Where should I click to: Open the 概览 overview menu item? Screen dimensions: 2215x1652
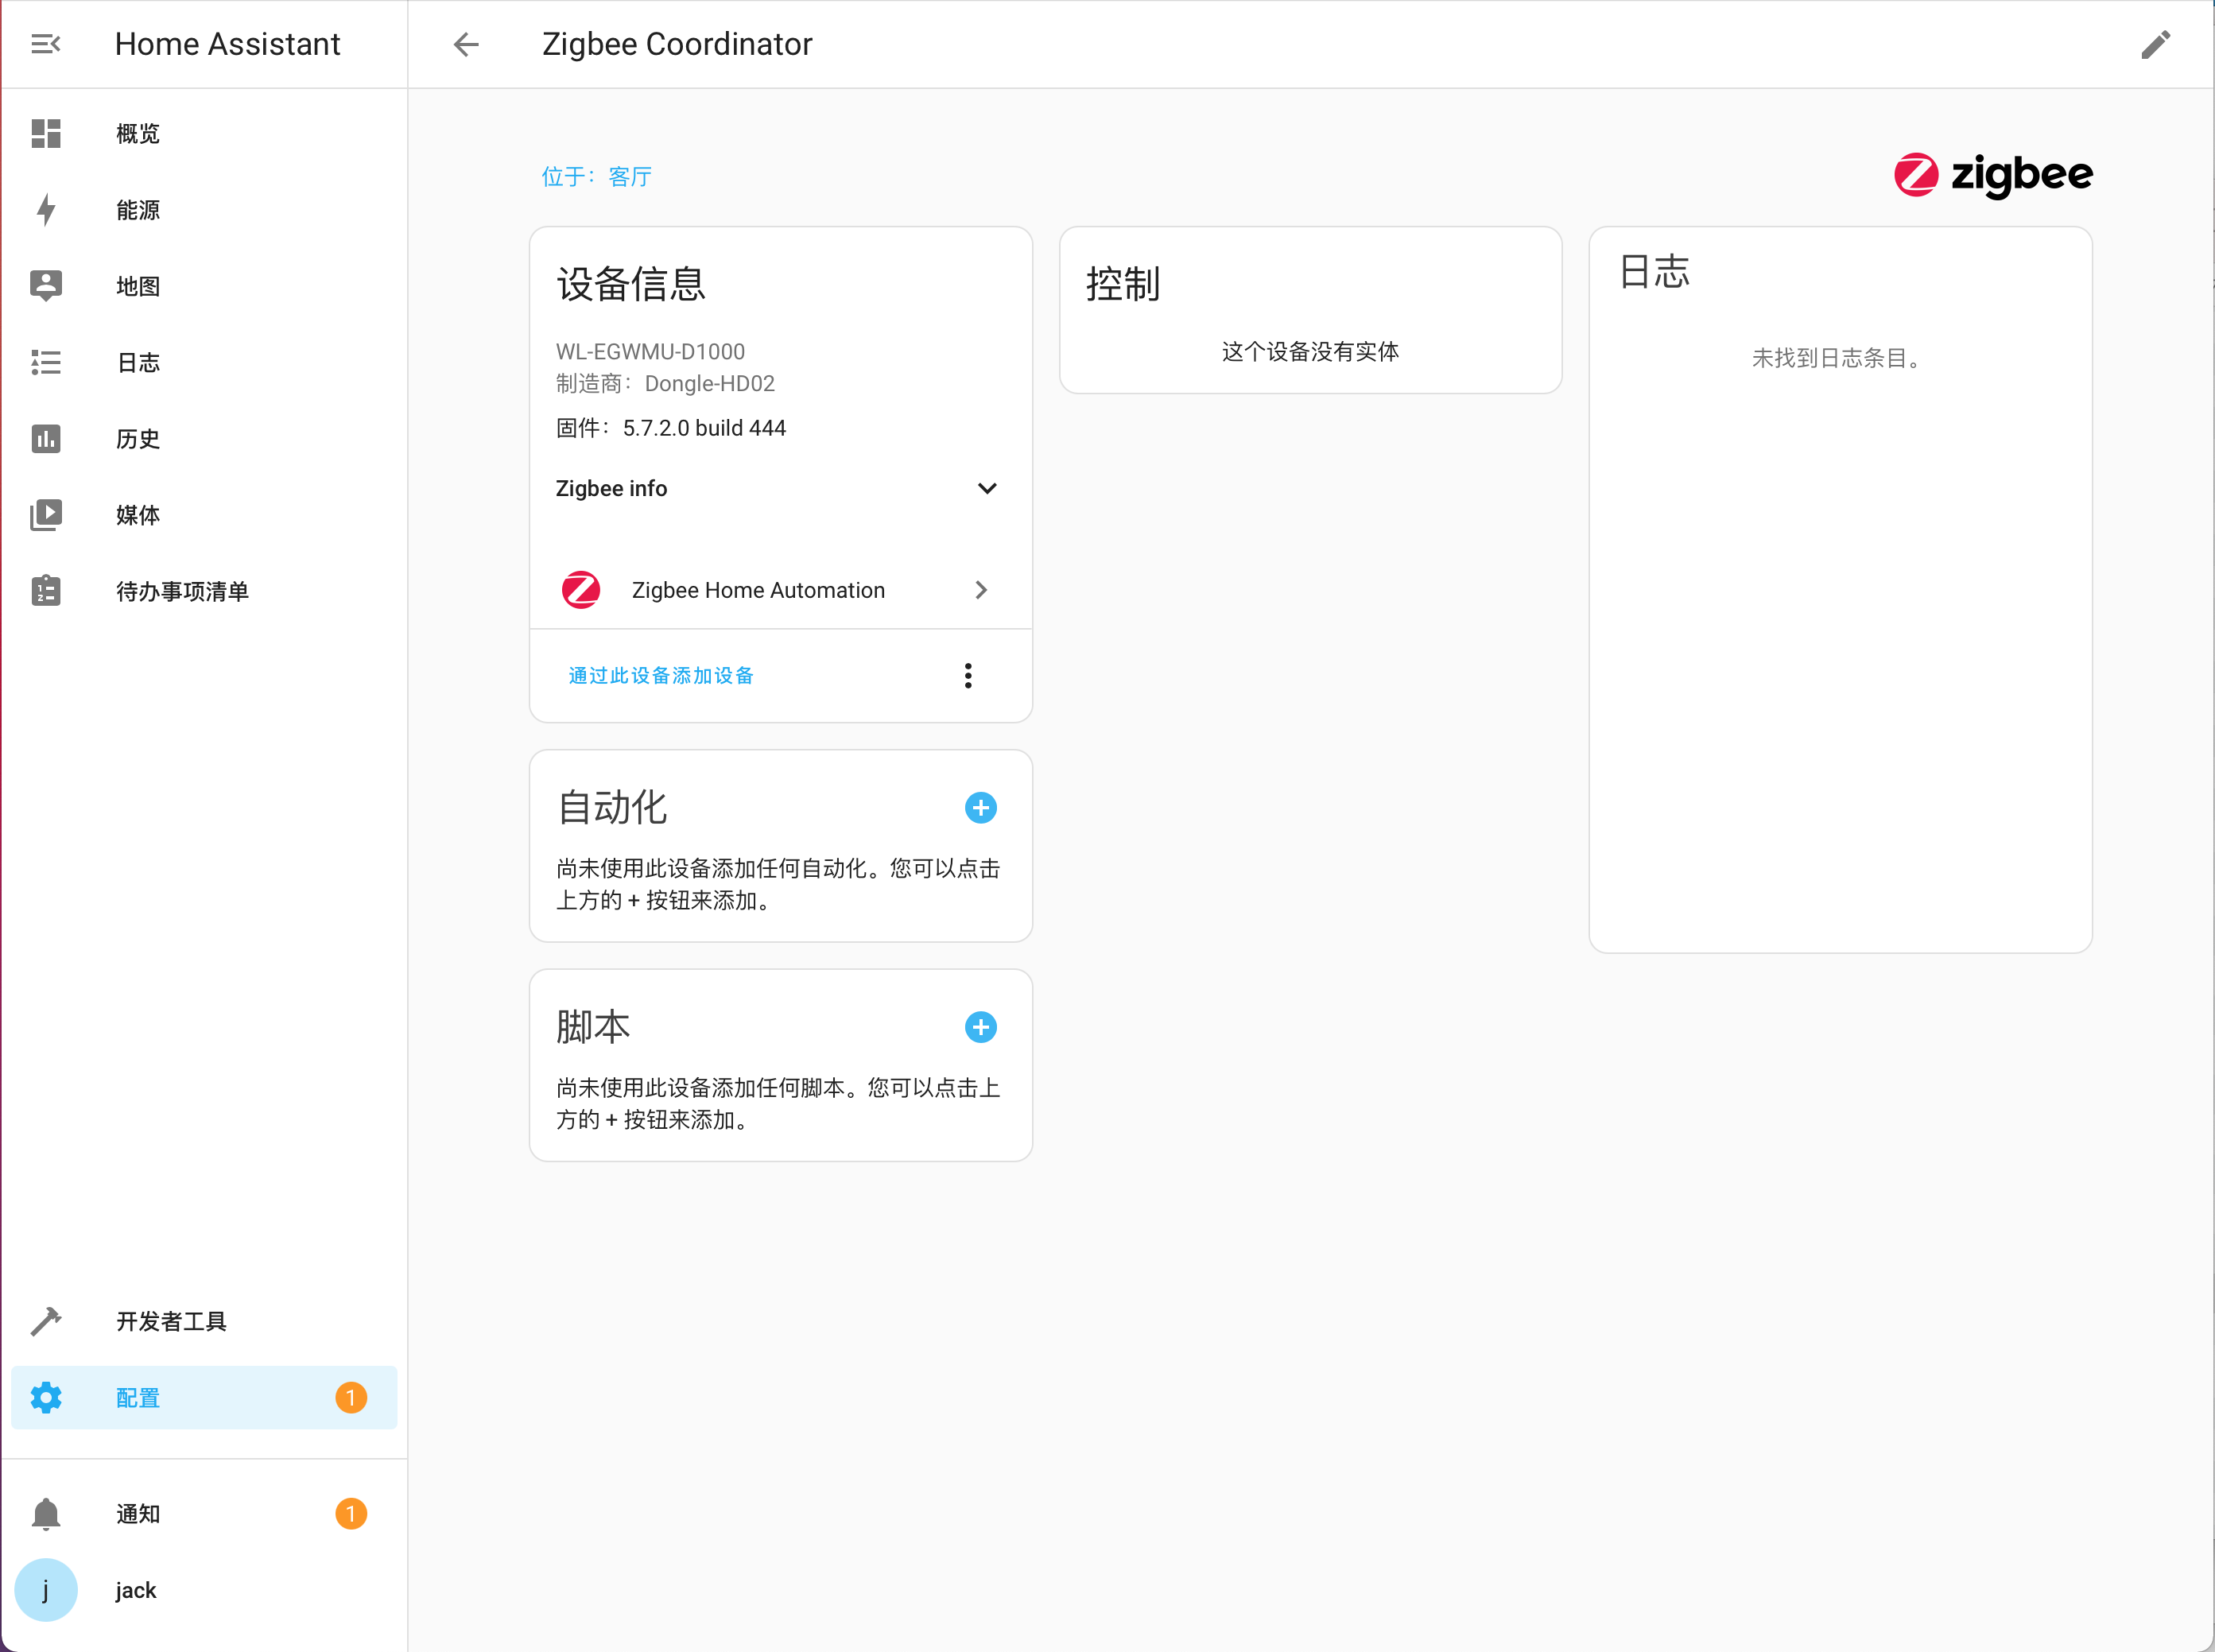(x=138, y=134)
